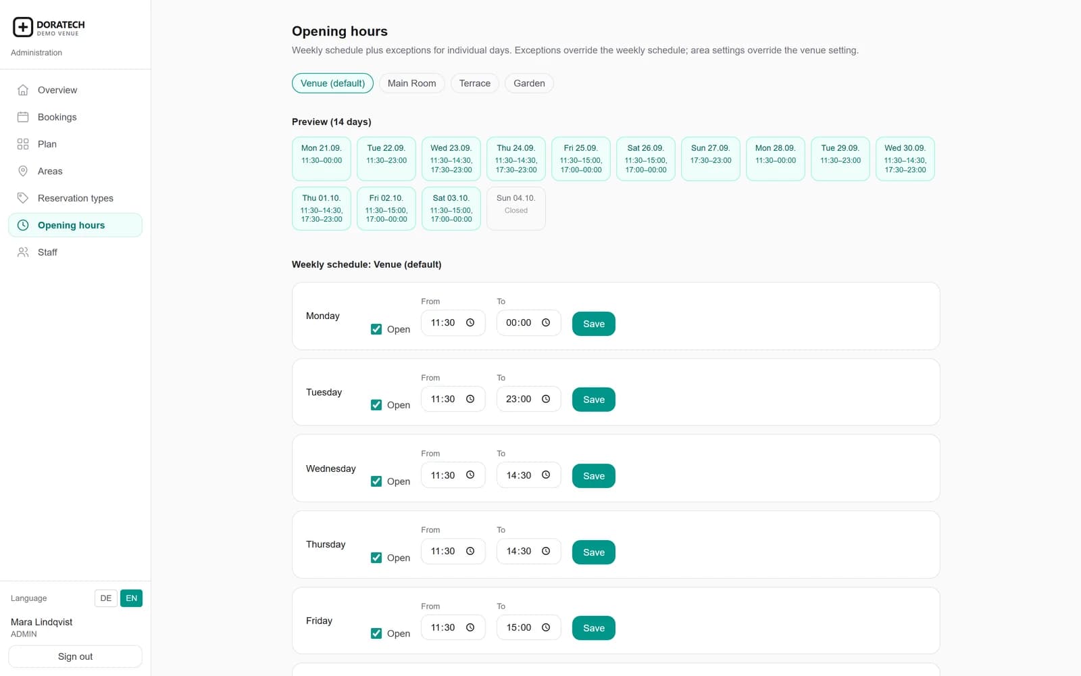Open time picker clock for Monday From
Image resolution: width=1081 pixels, height=676 pixels.
point(470,322)
